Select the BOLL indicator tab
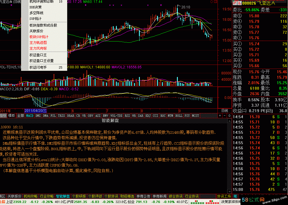Screen dimensions: 288x205 [179, 116]
